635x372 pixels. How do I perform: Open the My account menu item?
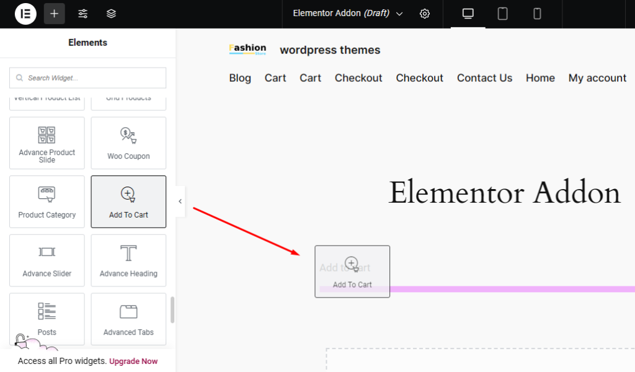[x=597, y=77]
